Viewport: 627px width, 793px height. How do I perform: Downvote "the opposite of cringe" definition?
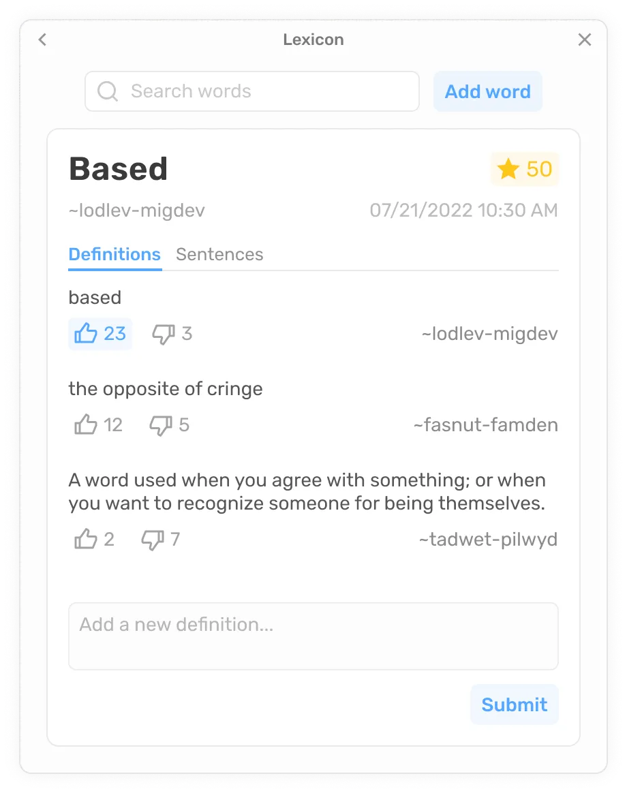point(162,425)
